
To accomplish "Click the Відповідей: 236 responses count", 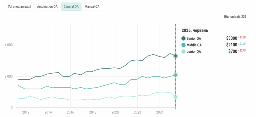I will pyautogui.click(x=235, y=16).
